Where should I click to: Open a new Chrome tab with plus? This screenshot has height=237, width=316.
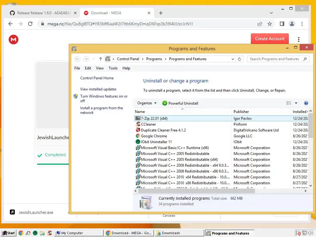click(x=160, y=13)
